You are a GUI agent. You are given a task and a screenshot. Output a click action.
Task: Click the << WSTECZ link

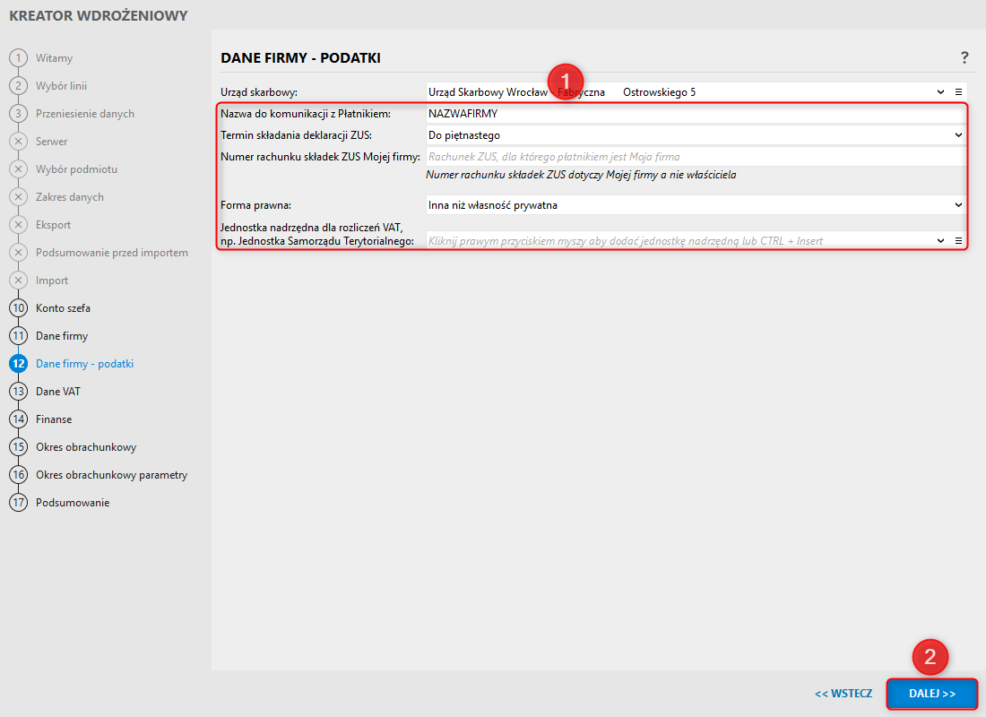843,694
